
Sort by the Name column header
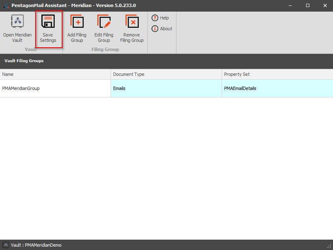[x=55, y=74]
